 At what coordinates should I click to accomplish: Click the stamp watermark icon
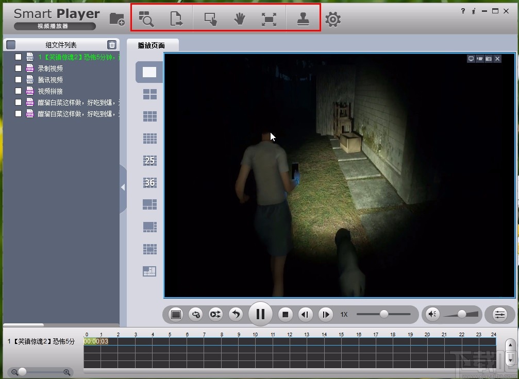(303, 20)
